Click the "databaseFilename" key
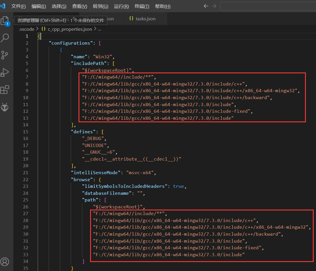 click(107, 193)
